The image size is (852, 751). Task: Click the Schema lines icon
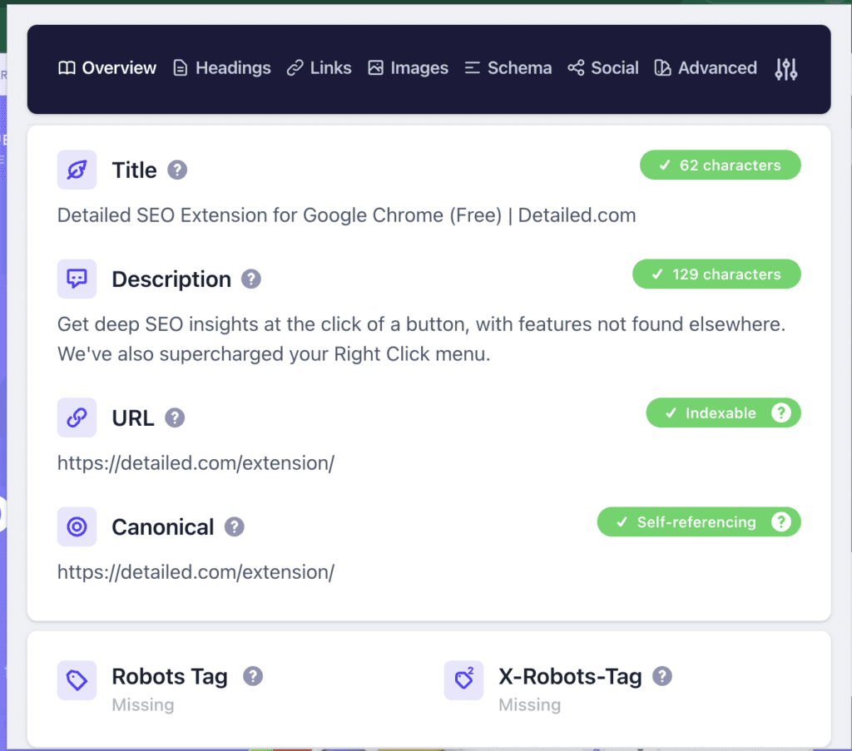point(473,68)
